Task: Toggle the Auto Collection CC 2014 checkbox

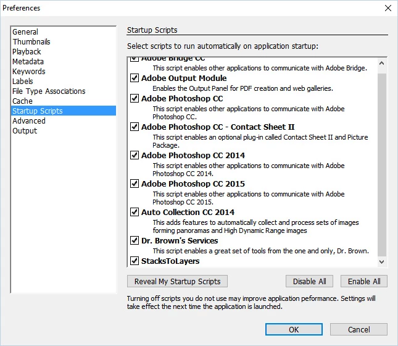Action: point(135,212)
